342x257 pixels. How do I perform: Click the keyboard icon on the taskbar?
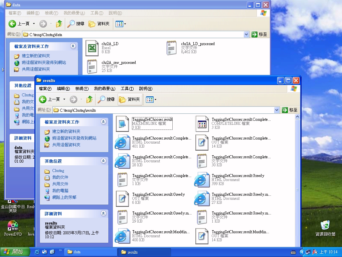click(293, 252)
